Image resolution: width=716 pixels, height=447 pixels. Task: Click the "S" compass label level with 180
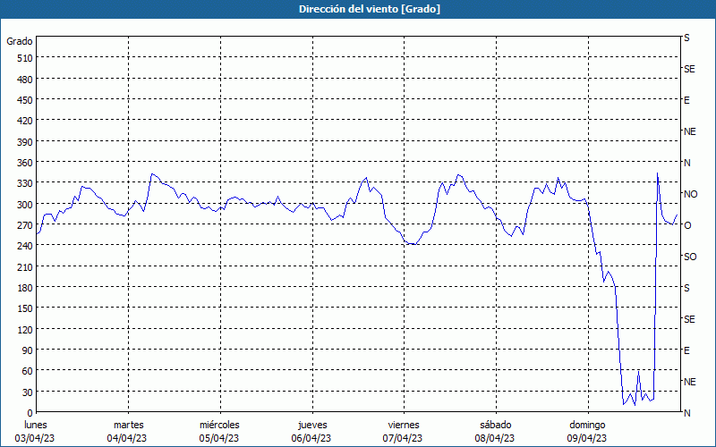(x=686, y=288)
